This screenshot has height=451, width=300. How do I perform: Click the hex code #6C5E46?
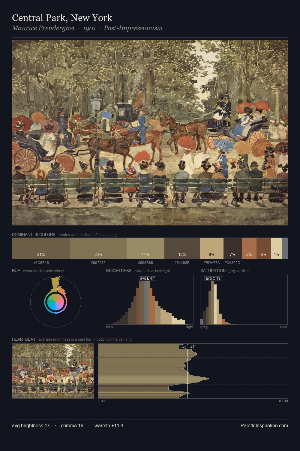[x=41, y=263]
